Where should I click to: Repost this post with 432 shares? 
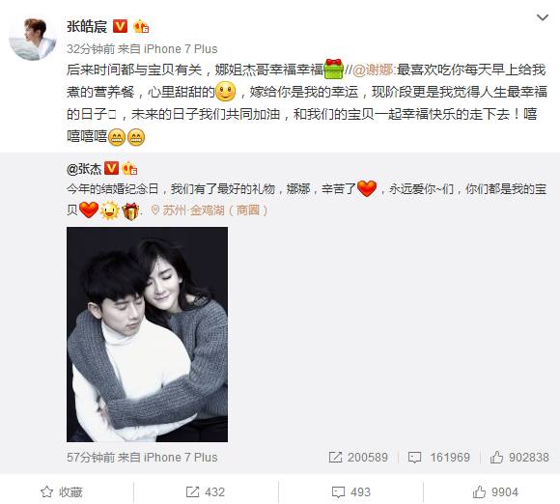(x=206, y=491)
